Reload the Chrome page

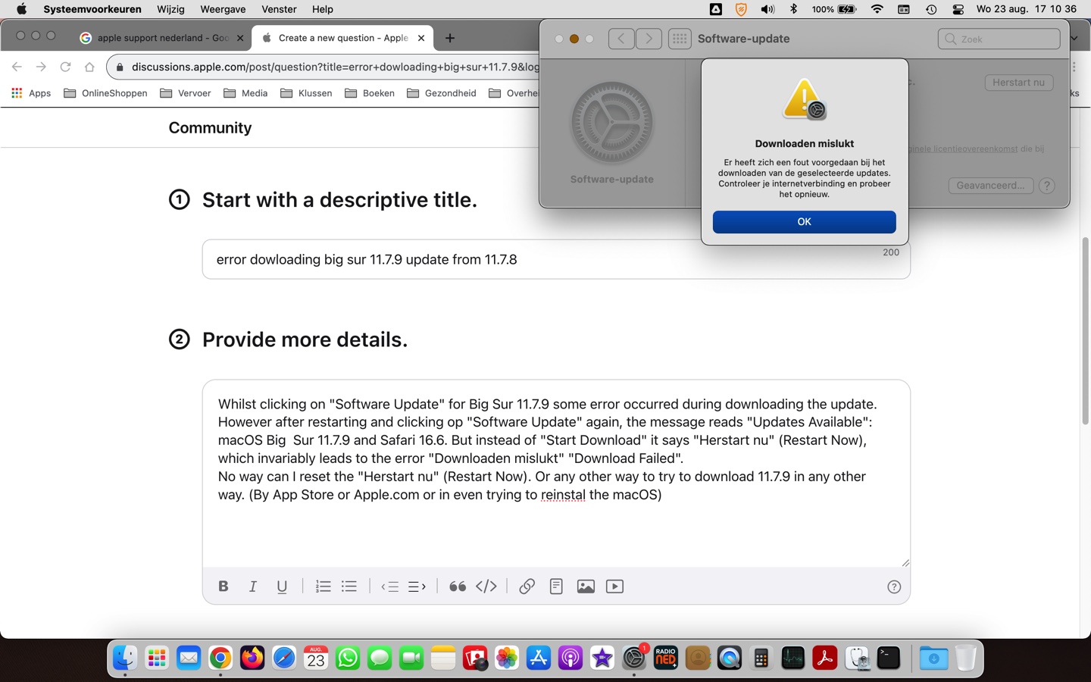click(x=65, y=67)
